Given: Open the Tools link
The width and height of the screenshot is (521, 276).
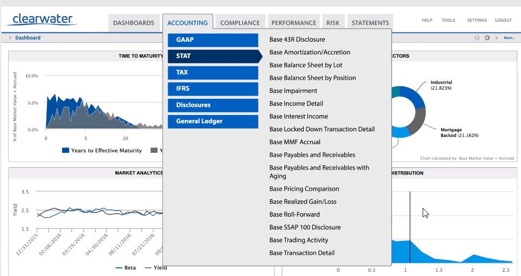Looking at the screenshot, I should [448, 21].
